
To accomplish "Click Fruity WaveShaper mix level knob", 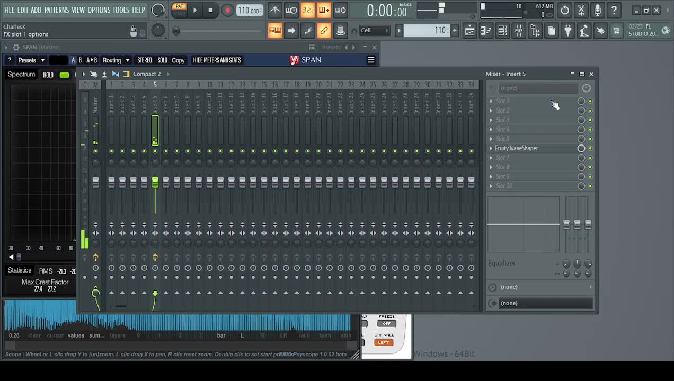I will click(581, 149).
